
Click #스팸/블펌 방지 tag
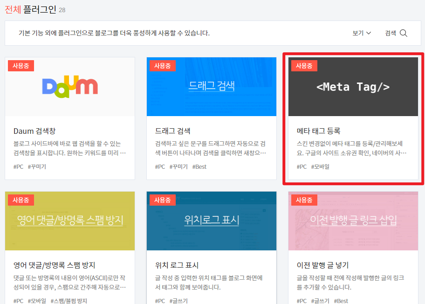[x=69, y=301]
